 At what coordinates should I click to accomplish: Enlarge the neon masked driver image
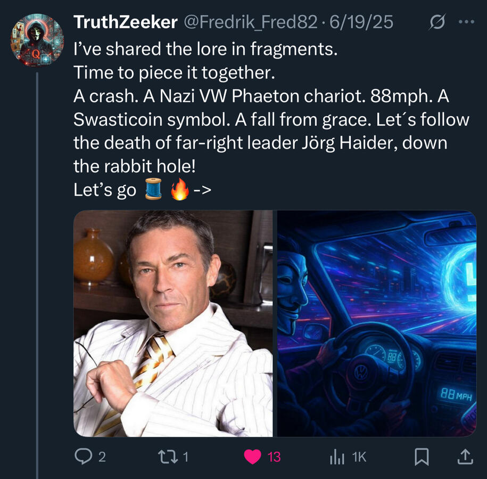click(x=377, y=323)
